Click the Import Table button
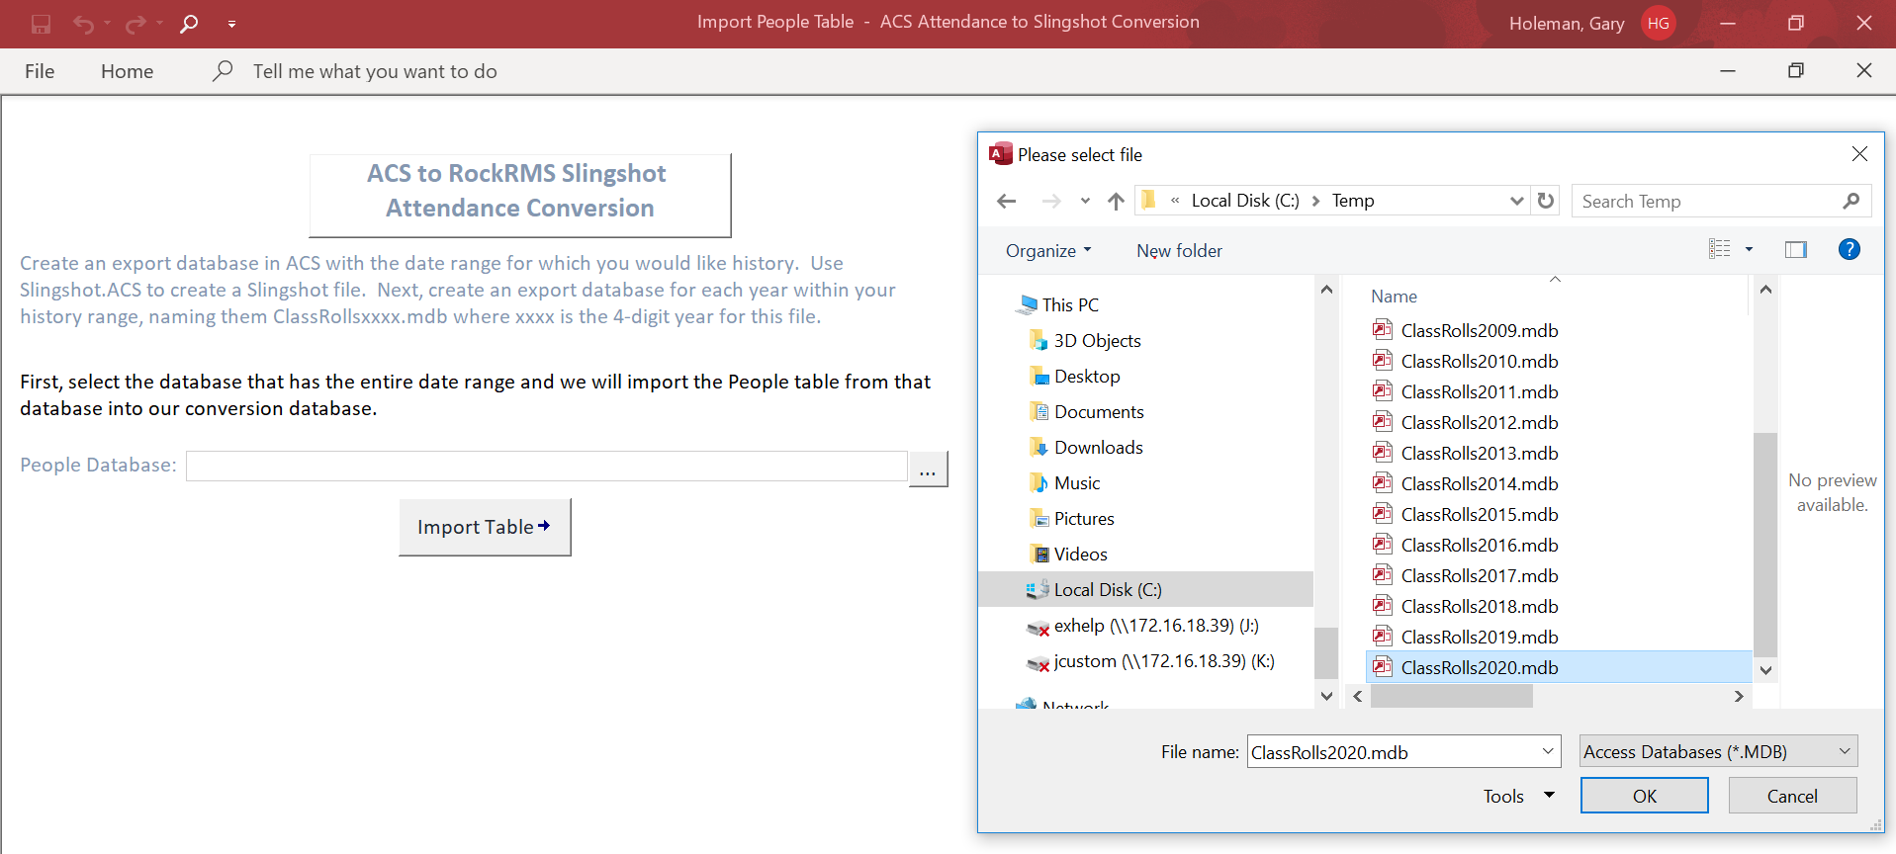This screenshot has height=854, width=1896. [x=485, y=527]
